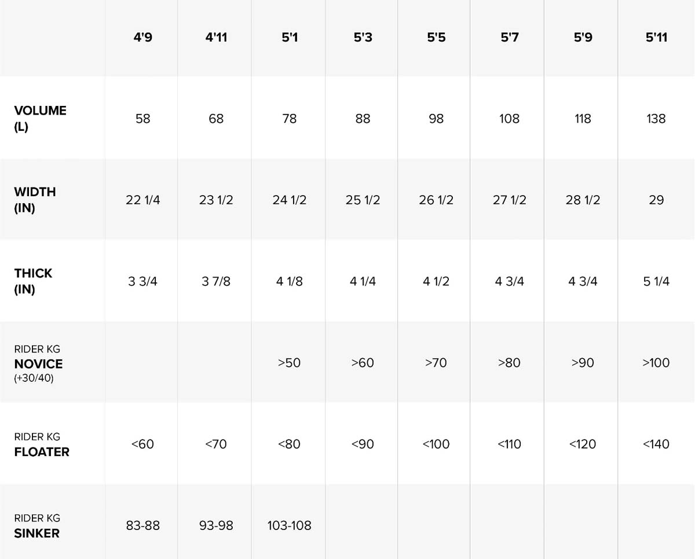Click the 5'5 board size header
Viewport: 695px width, 559px height.
tap(436, 38)
